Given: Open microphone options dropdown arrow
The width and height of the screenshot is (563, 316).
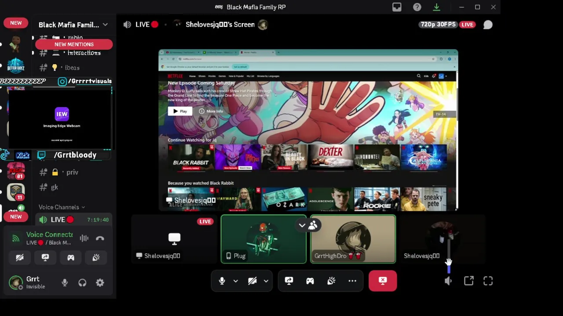Looking at the screenshot, I should [236, 281].
